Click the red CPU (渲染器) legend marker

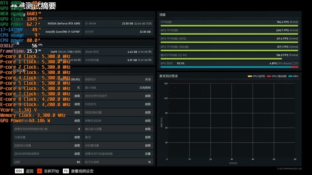click(x=269, y=76)
